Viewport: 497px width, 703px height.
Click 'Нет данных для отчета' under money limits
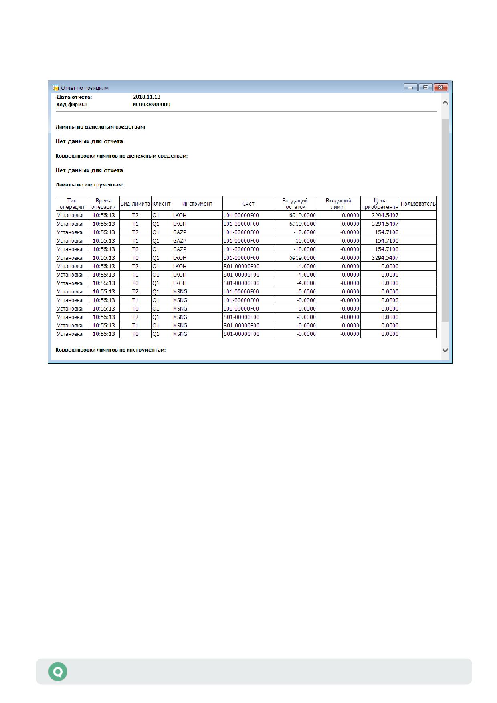(89, 141)
